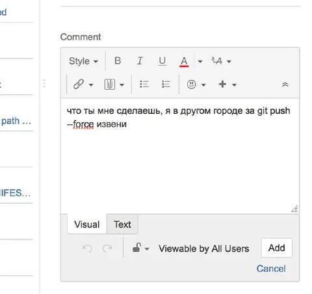Click 'Viewable by All Users' label
This screenshot has width=312, height=294.
coord(204,248)
